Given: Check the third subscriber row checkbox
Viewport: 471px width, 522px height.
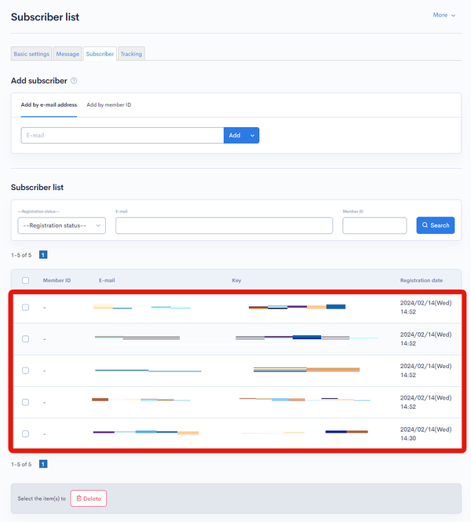Looking at the screenshot, I should tap(25, 371).
